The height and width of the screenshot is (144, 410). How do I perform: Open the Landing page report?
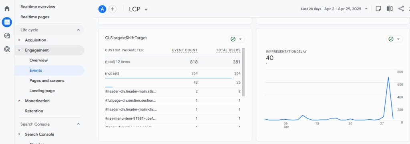(x=42, y=91)
